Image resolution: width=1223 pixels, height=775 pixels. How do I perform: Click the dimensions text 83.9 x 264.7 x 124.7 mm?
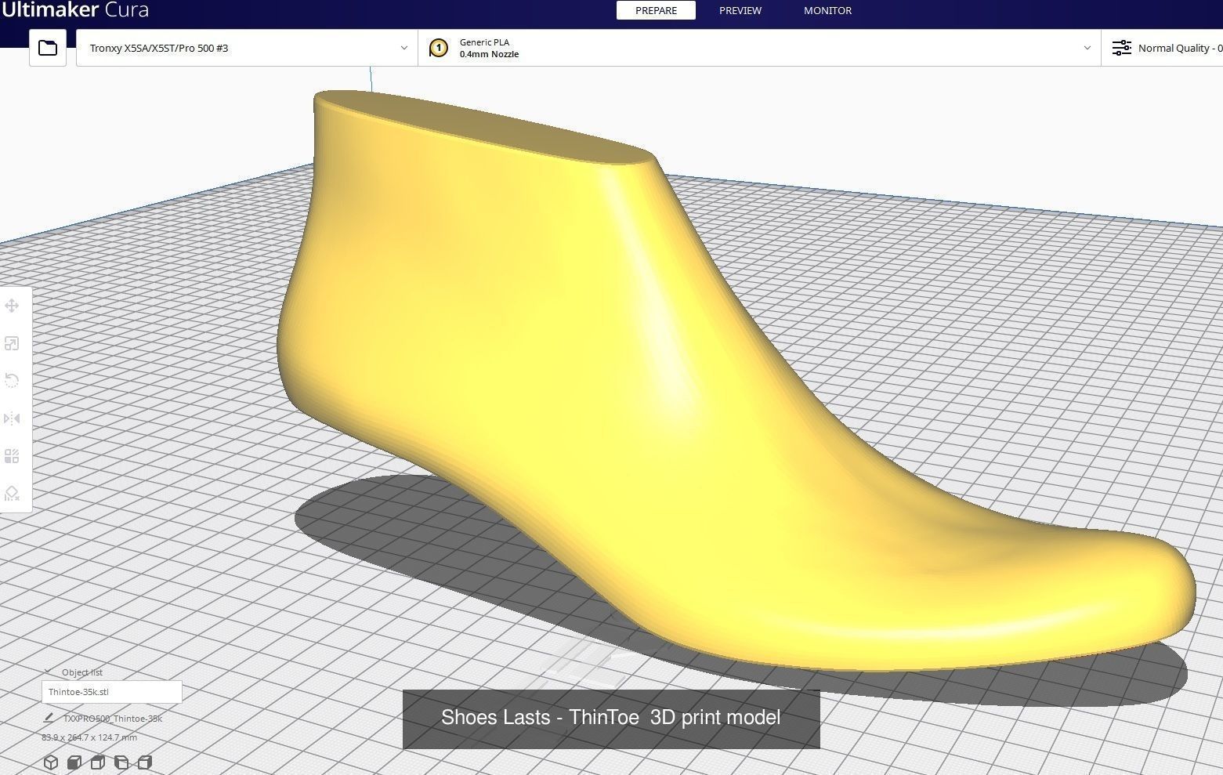click(x=89, y=737)
